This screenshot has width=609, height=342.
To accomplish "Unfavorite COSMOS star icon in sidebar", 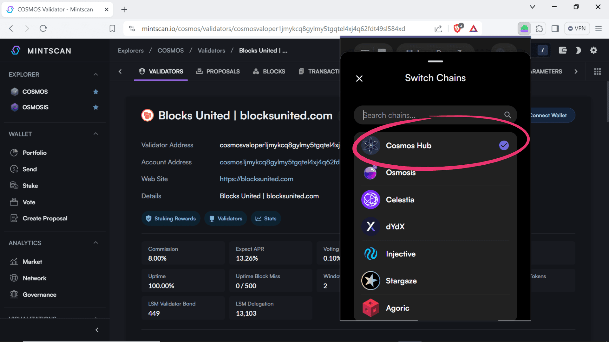I will pyautogui.click(x=96, y=92).
